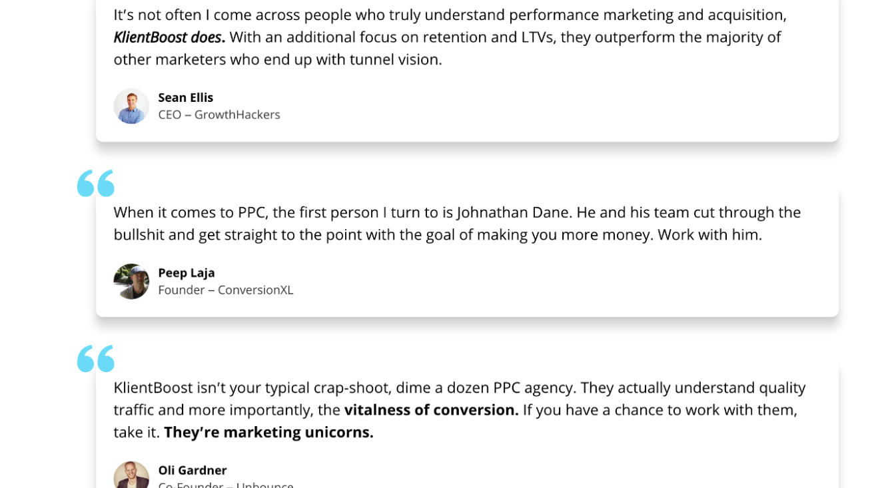Viewport: 888px width, 488px height.
Task: Select the name Peep Laja
Action: 187,272
